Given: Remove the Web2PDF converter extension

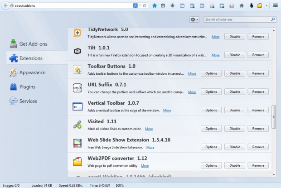Looking at the screenshot, I should pos(258,165).
